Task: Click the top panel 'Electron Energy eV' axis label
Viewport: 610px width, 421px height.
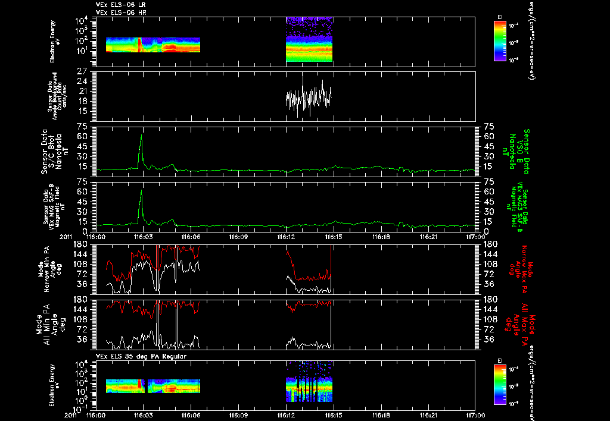Action: 54,42
